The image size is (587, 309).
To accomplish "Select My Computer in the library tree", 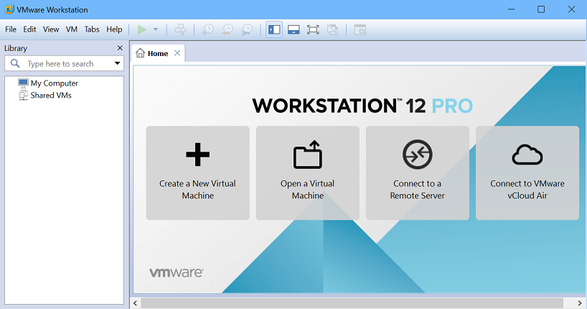I will pyautogui.click(x=55, y=83).
